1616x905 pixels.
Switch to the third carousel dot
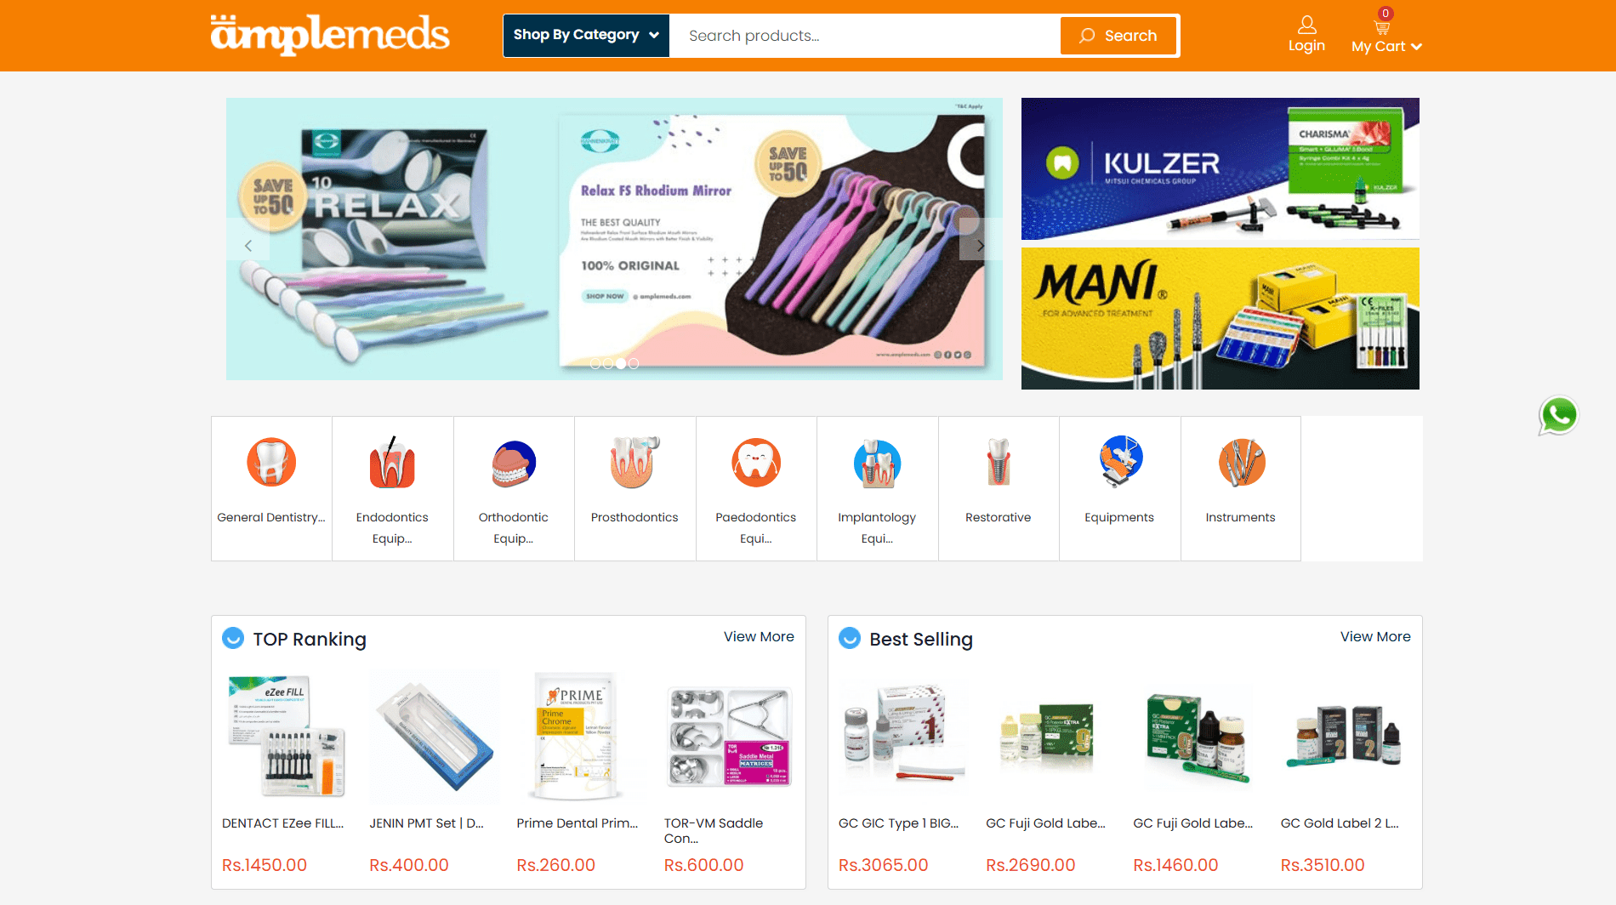[x=621, y=363]
